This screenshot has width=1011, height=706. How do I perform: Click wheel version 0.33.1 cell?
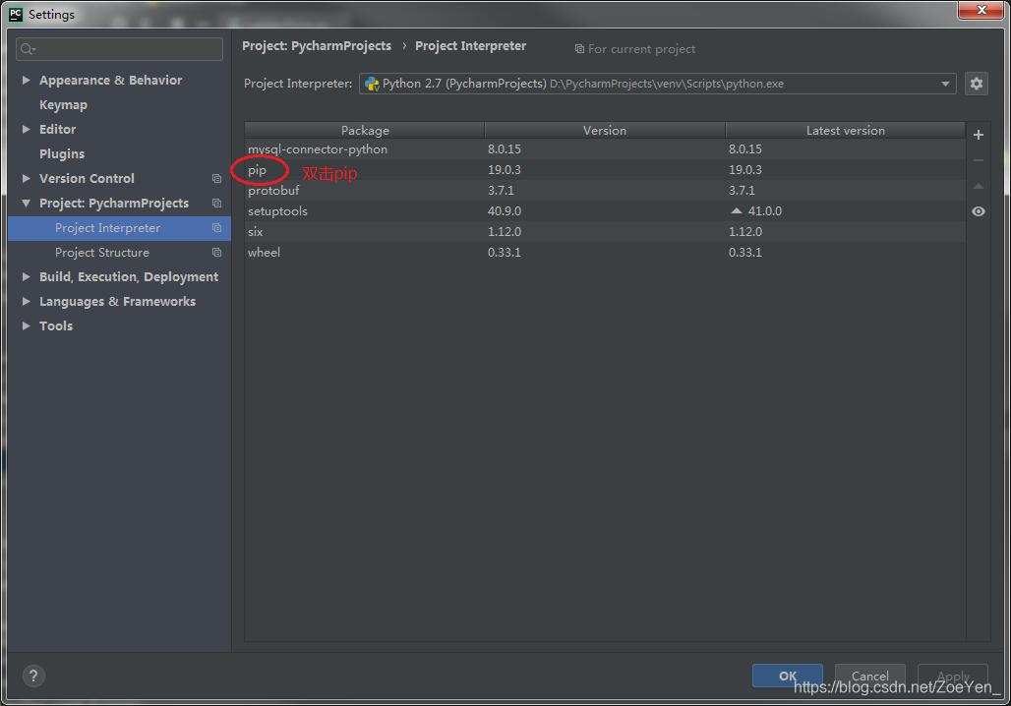[x=505, y=252]
